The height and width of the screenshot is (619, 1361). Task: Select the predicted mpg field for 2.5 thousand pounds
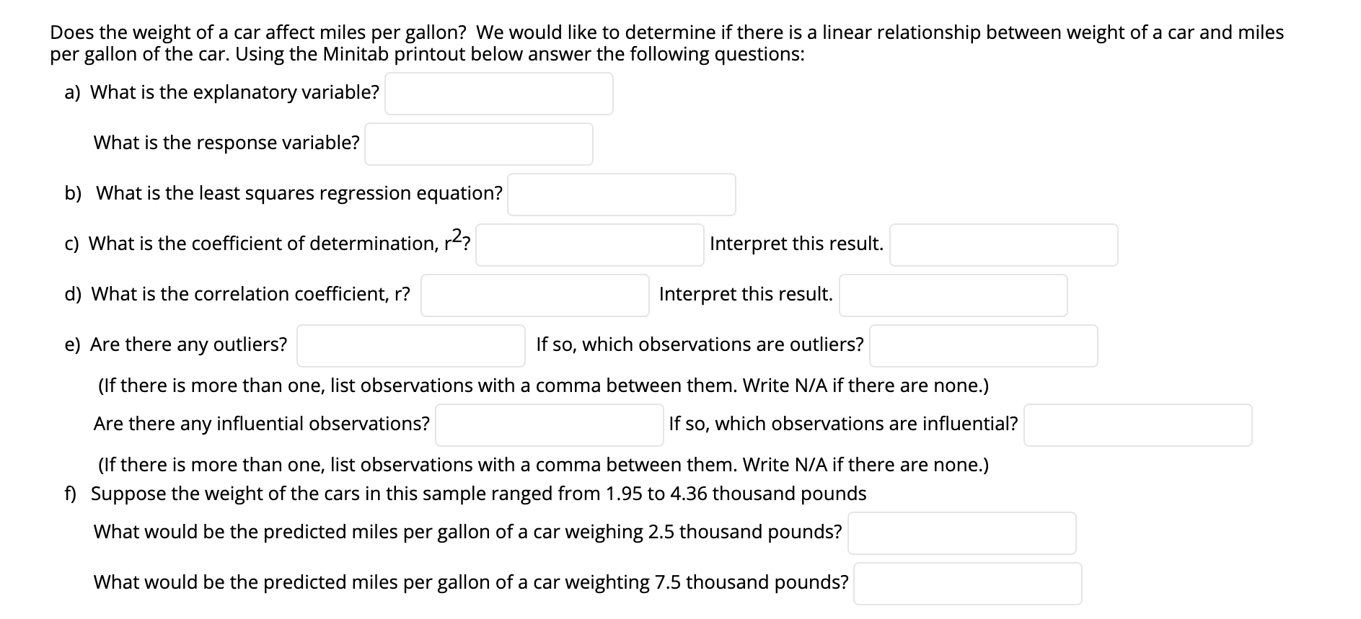pos(962,532)
